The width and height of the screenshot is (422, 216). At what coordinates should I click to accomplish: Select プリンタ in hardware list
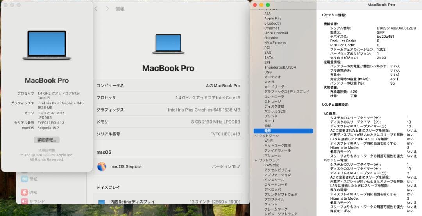[x=271, y=116]
